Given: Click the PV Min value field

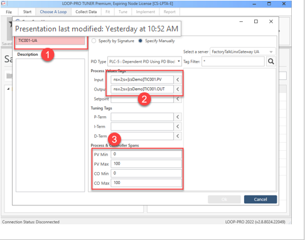Looking at the screenshot, I should pyautogui.click(x=146, y=154).
